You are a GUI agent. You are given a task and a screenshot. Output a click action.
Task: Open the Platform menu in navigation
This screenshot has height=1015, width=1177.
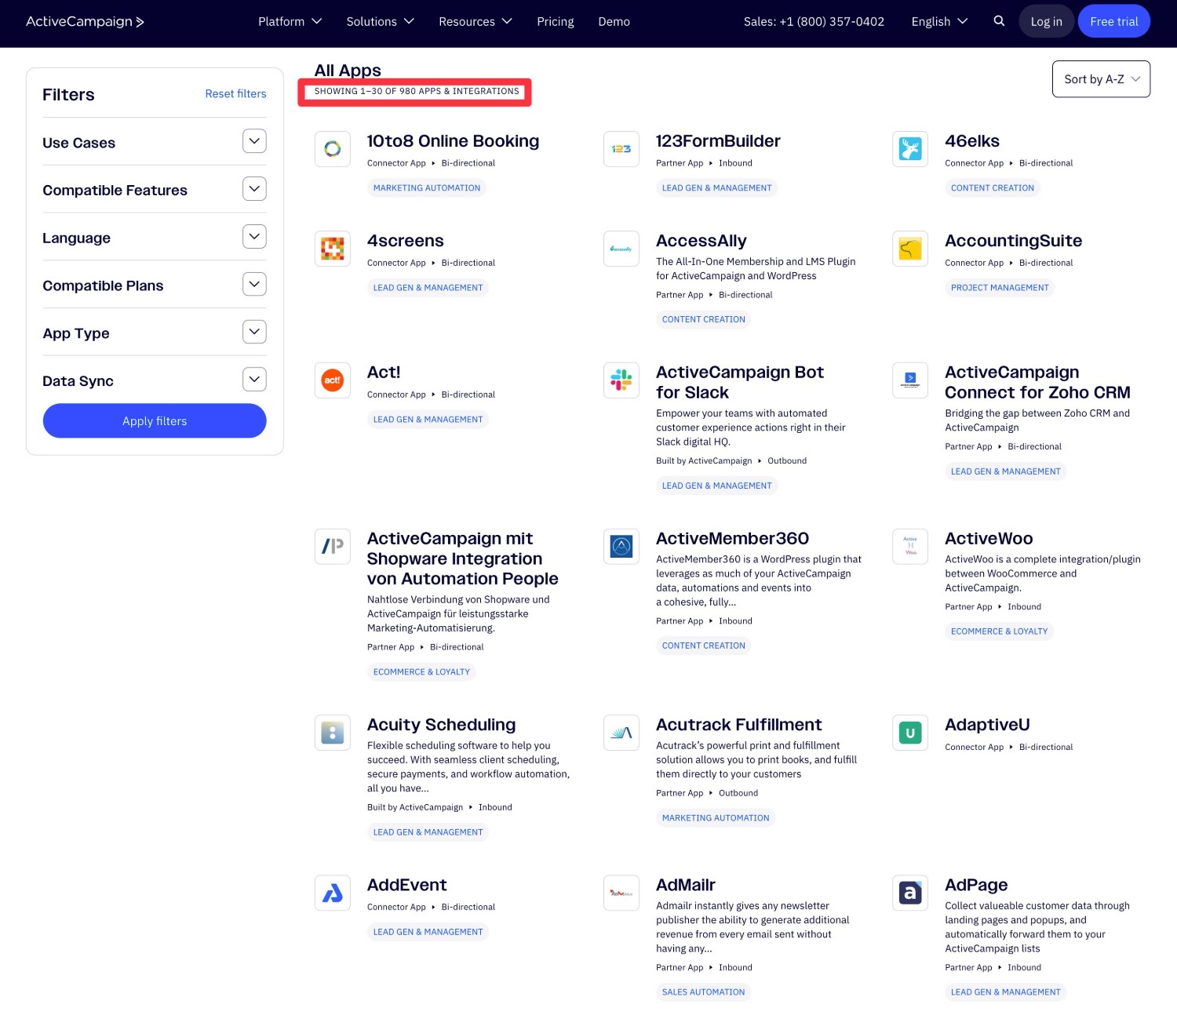coord(290,22)
